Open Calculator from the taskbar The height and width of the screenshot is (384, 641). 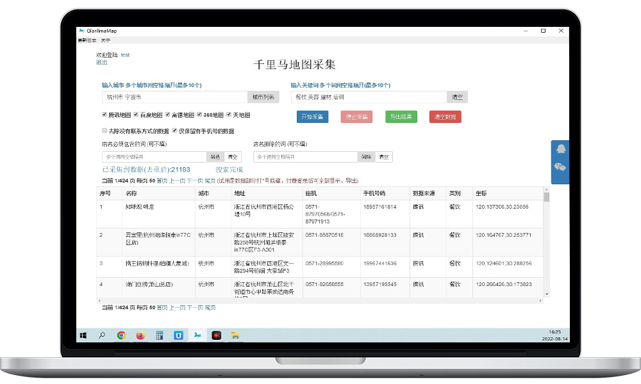coord(160,335)
